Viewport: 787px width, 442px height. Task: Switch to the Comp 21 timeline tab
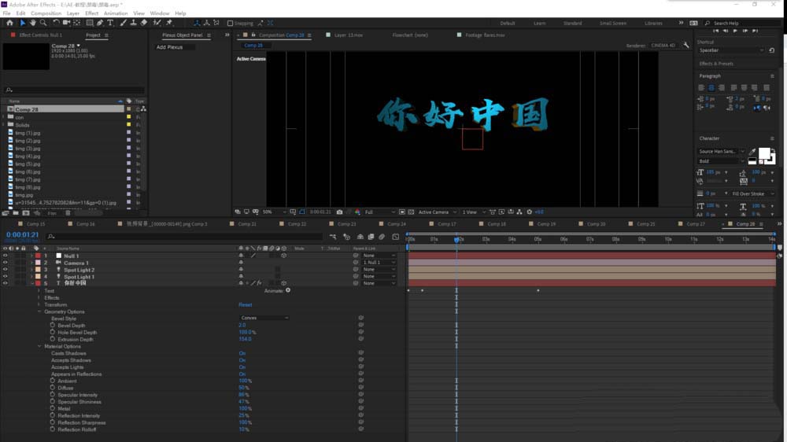click(247, 224)
